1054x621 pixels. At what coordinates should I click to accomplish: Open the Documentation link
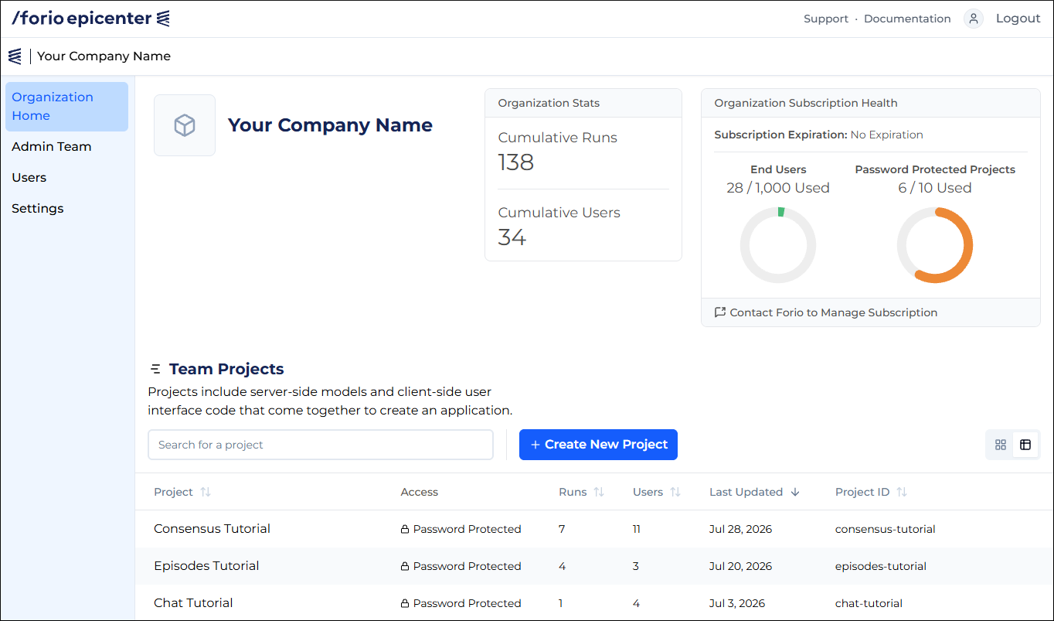pos(907,19)
